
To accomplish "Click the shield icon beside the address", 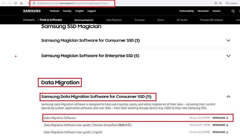I will click(x=29, y=3).
